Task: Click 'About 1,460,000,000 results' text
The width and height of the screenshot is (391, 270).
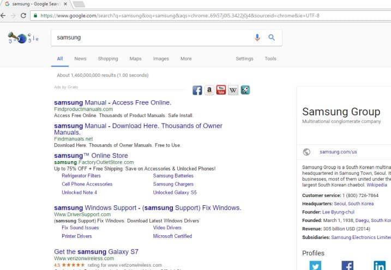Action: tap(103, 75)
